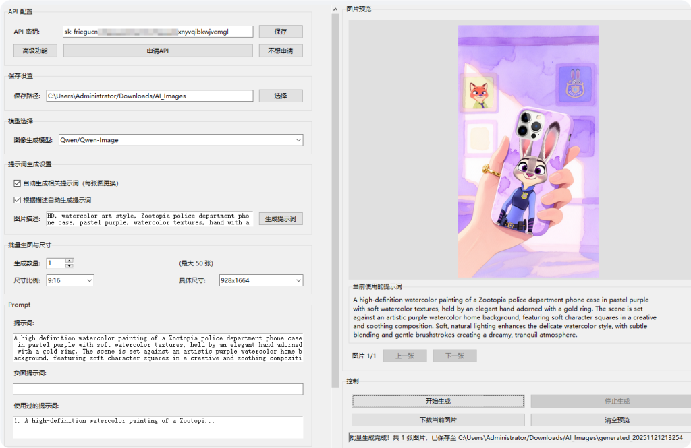Increase 生成数量 with up arrow

tap(70, 261)
